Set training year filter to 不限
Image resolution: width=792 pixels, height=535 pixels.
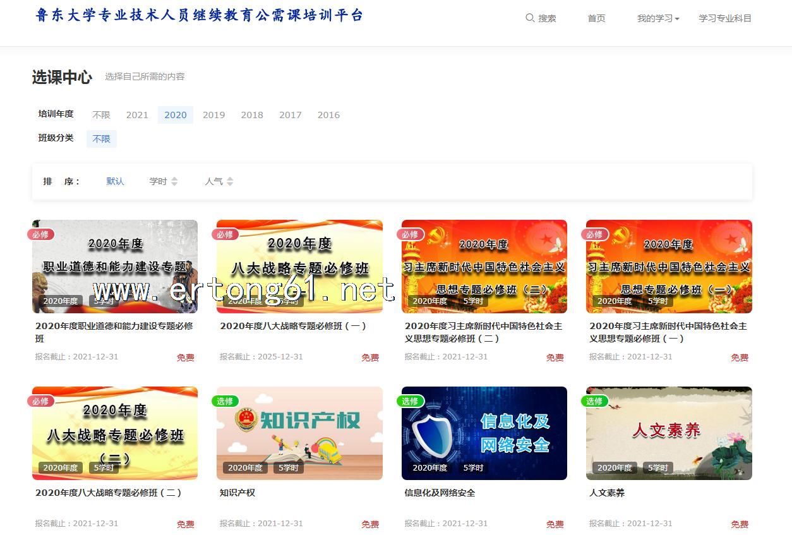tap(101, 115)
